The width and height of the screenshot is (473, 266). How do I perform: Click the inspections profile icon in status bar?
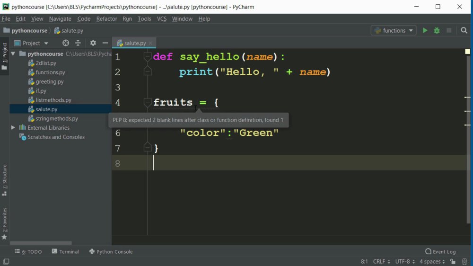[x=464, y=261]
